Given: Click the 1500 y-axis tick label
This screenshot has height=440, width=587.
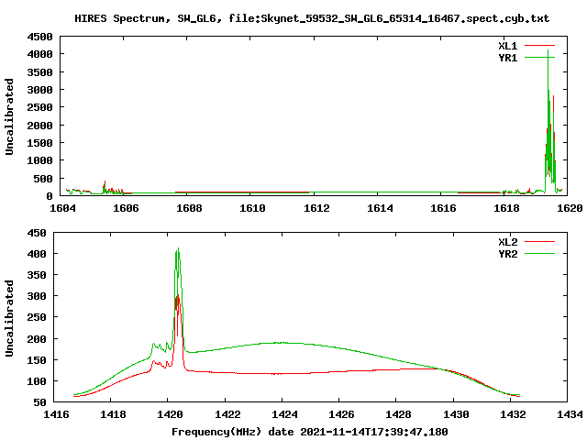Looking at the screenshot, I should (39, 143).
